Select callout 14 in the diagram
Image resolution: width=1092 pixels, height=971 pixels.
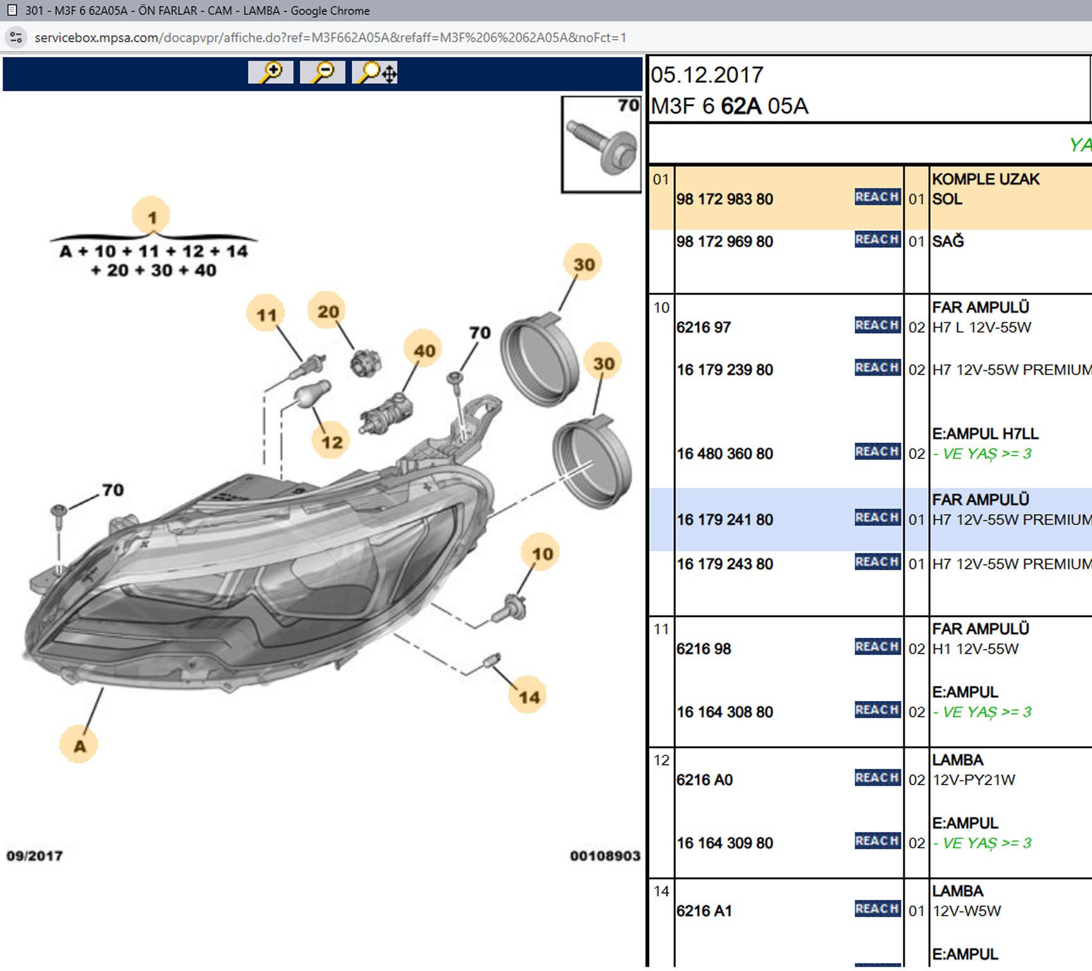click(529, 697)
